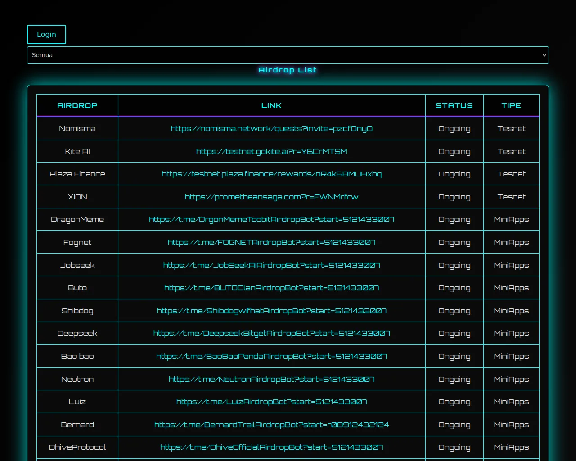
Task: Click the AIRDROP column header
Action: [77, 106]
